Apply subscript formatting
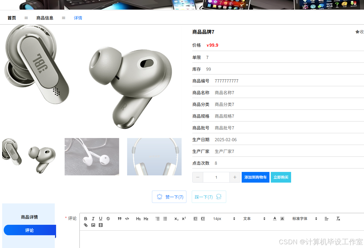 click(x=177, y=219)
